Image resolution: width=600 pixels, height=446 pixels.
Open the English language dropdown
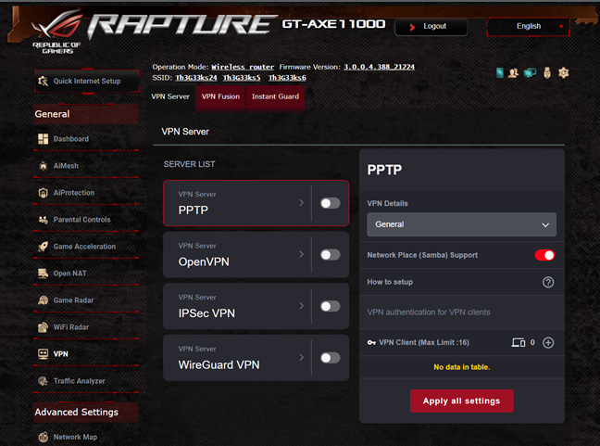click(528, 27)
